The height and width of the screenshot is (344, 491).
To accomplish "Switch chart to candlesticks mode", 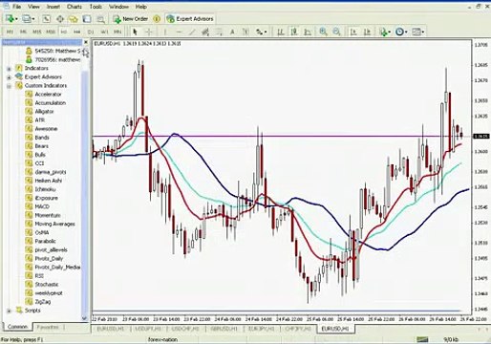I will pyautogui.click(x=294, y=32).
